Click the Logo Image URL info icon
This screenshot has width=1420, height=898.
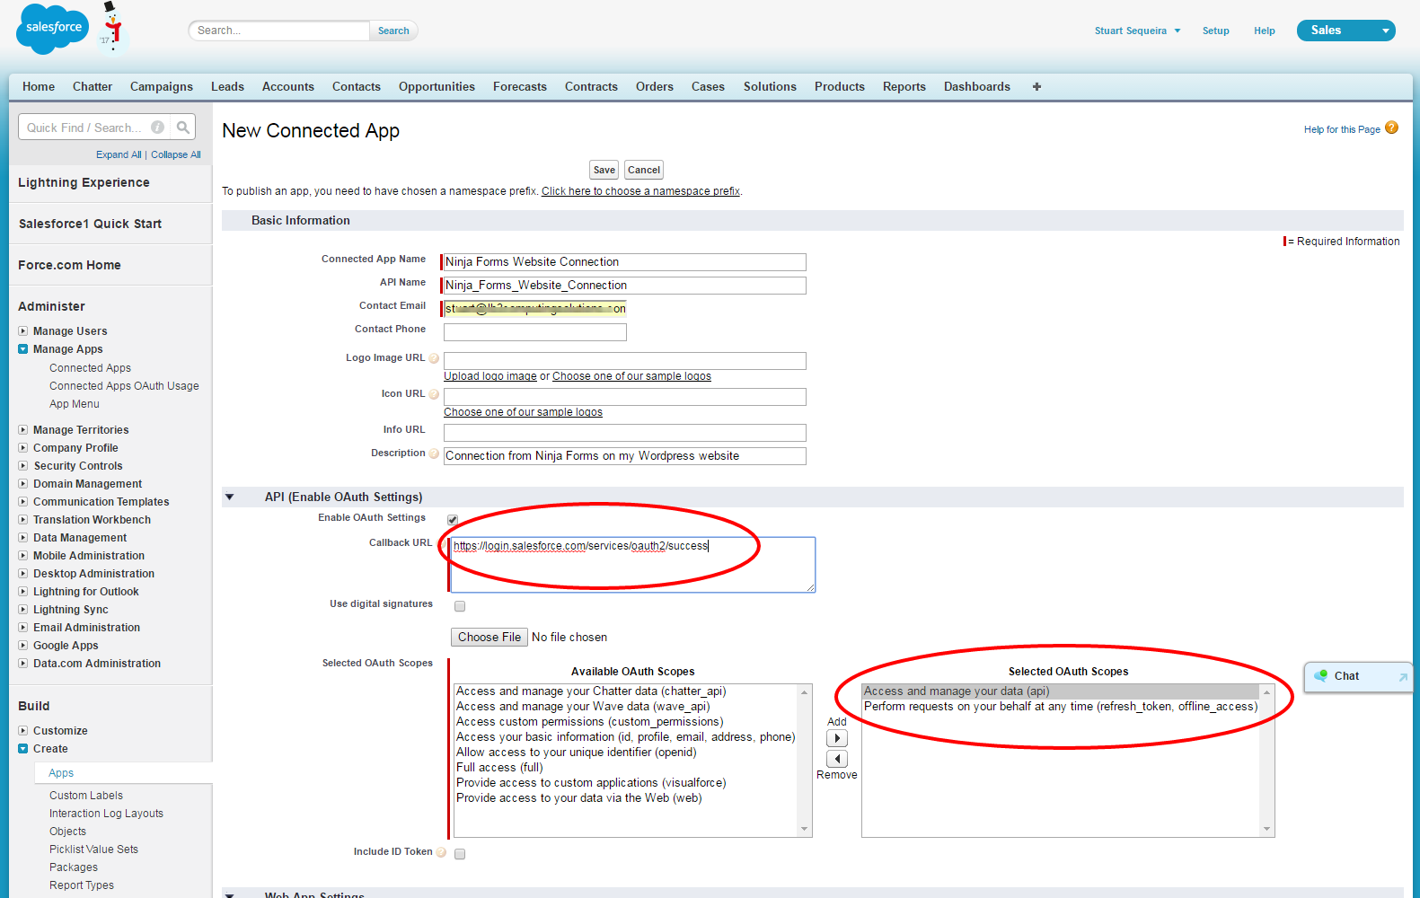tap(435, 358)
